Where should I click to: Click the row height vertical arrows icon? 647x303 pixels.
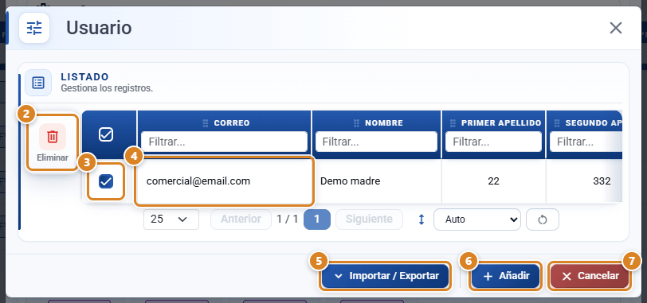422,219
